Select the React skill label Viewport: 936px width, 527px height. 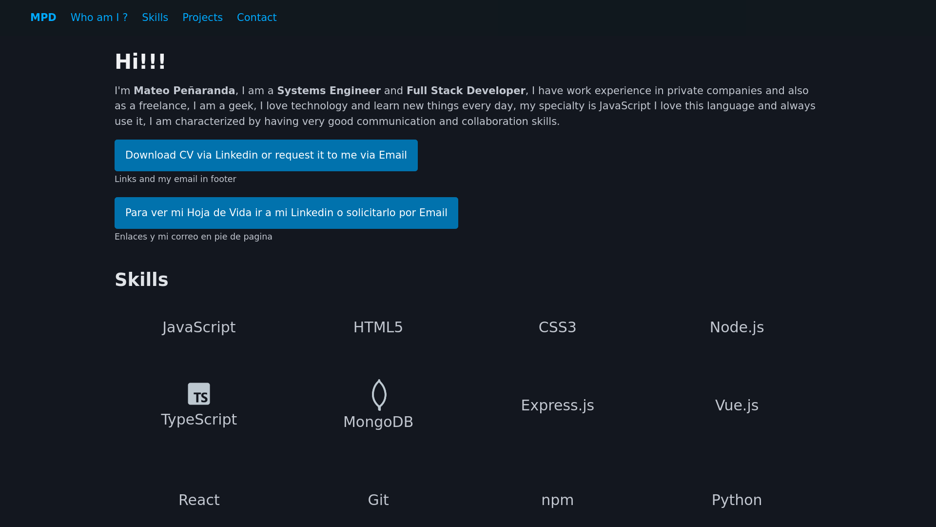pos(199,500)
